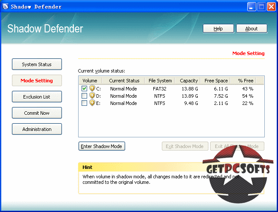
Task: Click the 9.48 G capacity value
Action: click(191, 103)
